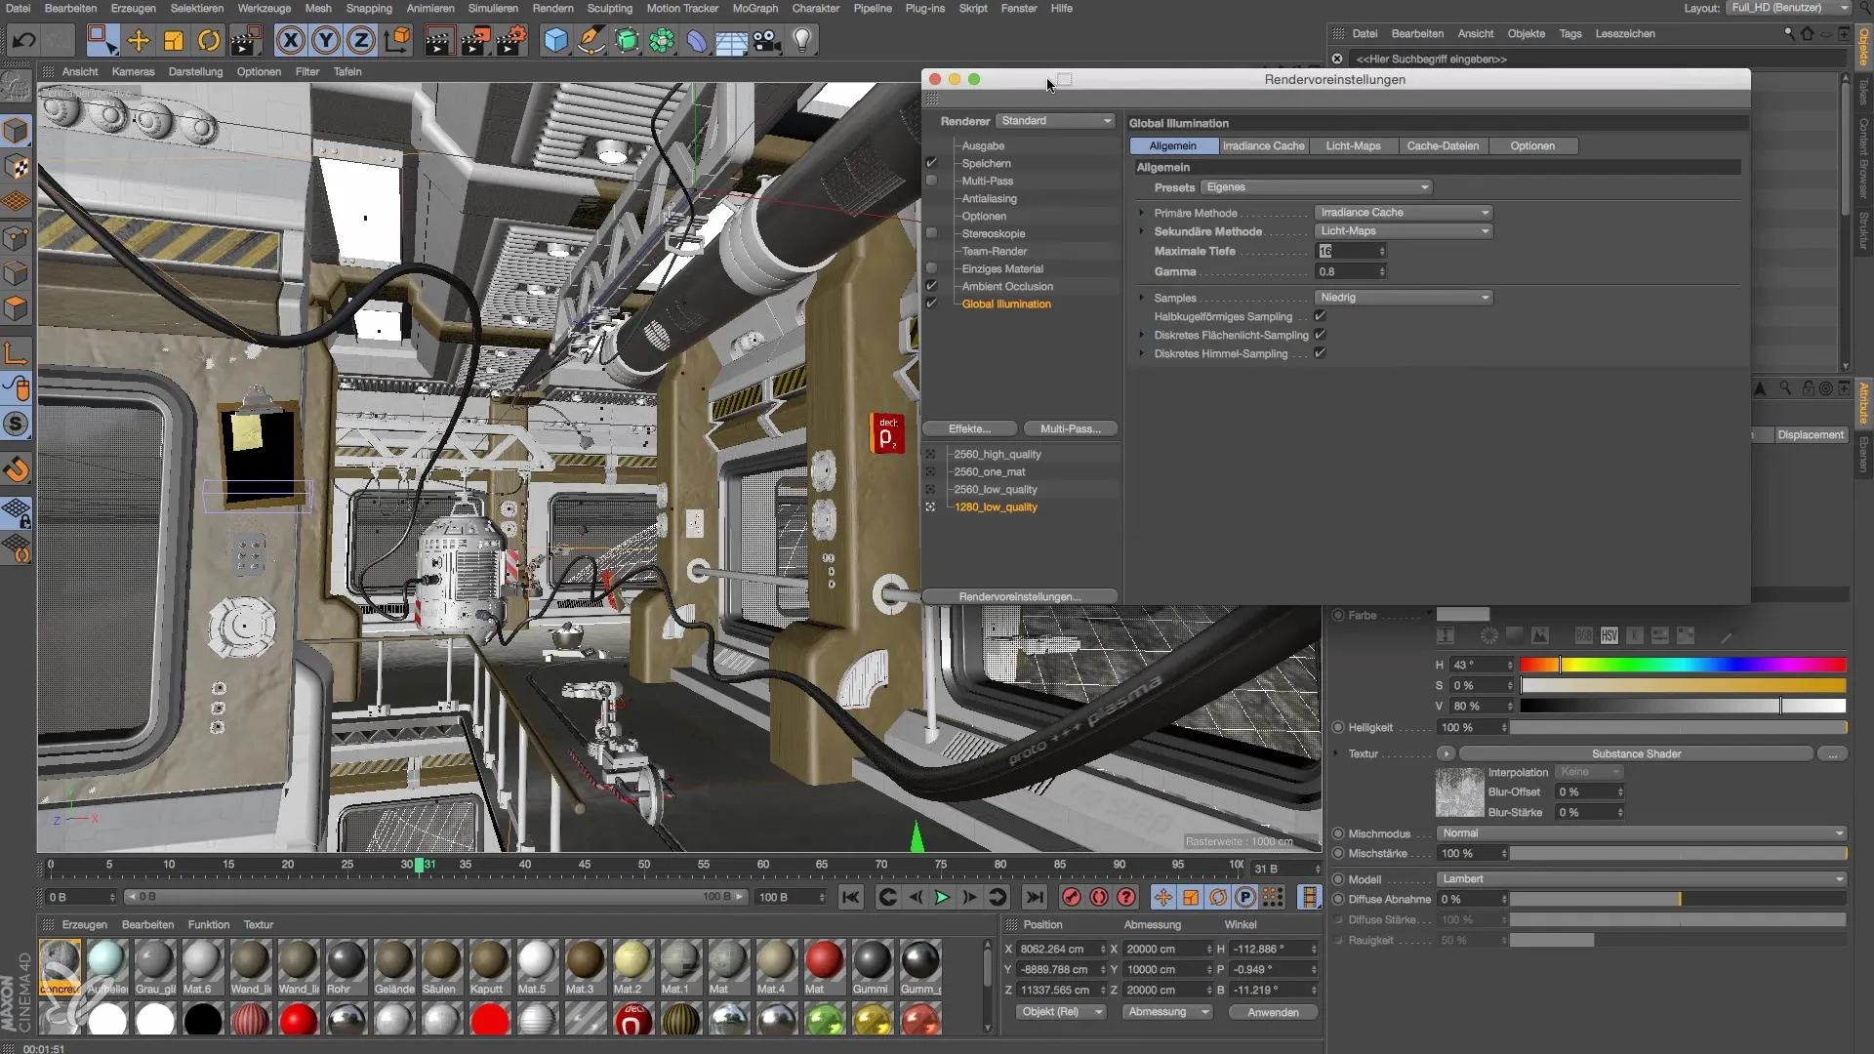
Task: Add floor environment object icon
Action: click(731, 40)
